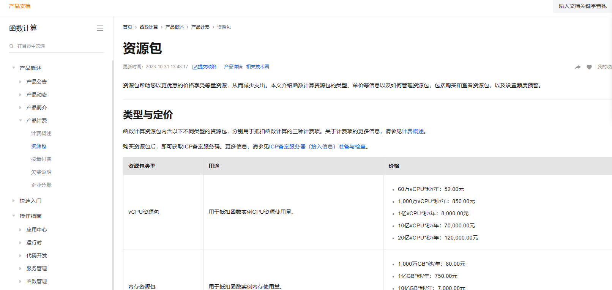612x290 pixels.
Task: Collapse the 操作指南 tree arrow
Action: coord(14,216)
